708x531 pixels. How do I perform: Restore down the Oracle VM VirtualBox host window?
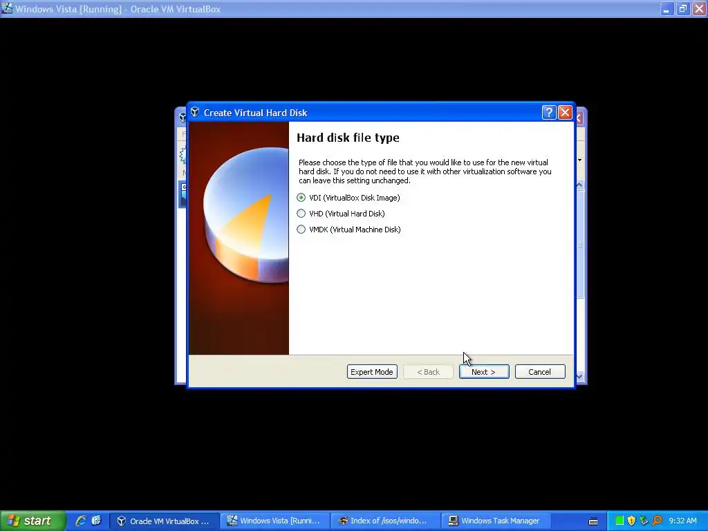[682, 9]
